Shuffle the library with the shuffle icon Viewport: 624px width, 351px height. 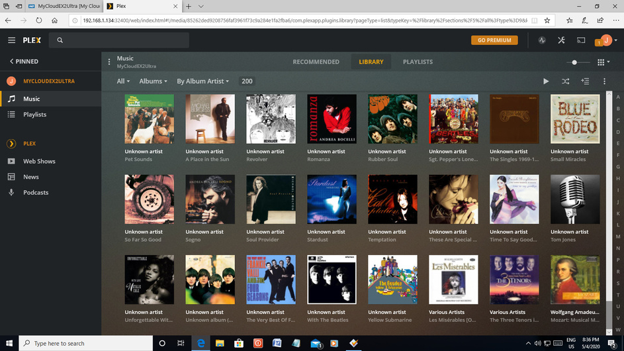(565, 81)
